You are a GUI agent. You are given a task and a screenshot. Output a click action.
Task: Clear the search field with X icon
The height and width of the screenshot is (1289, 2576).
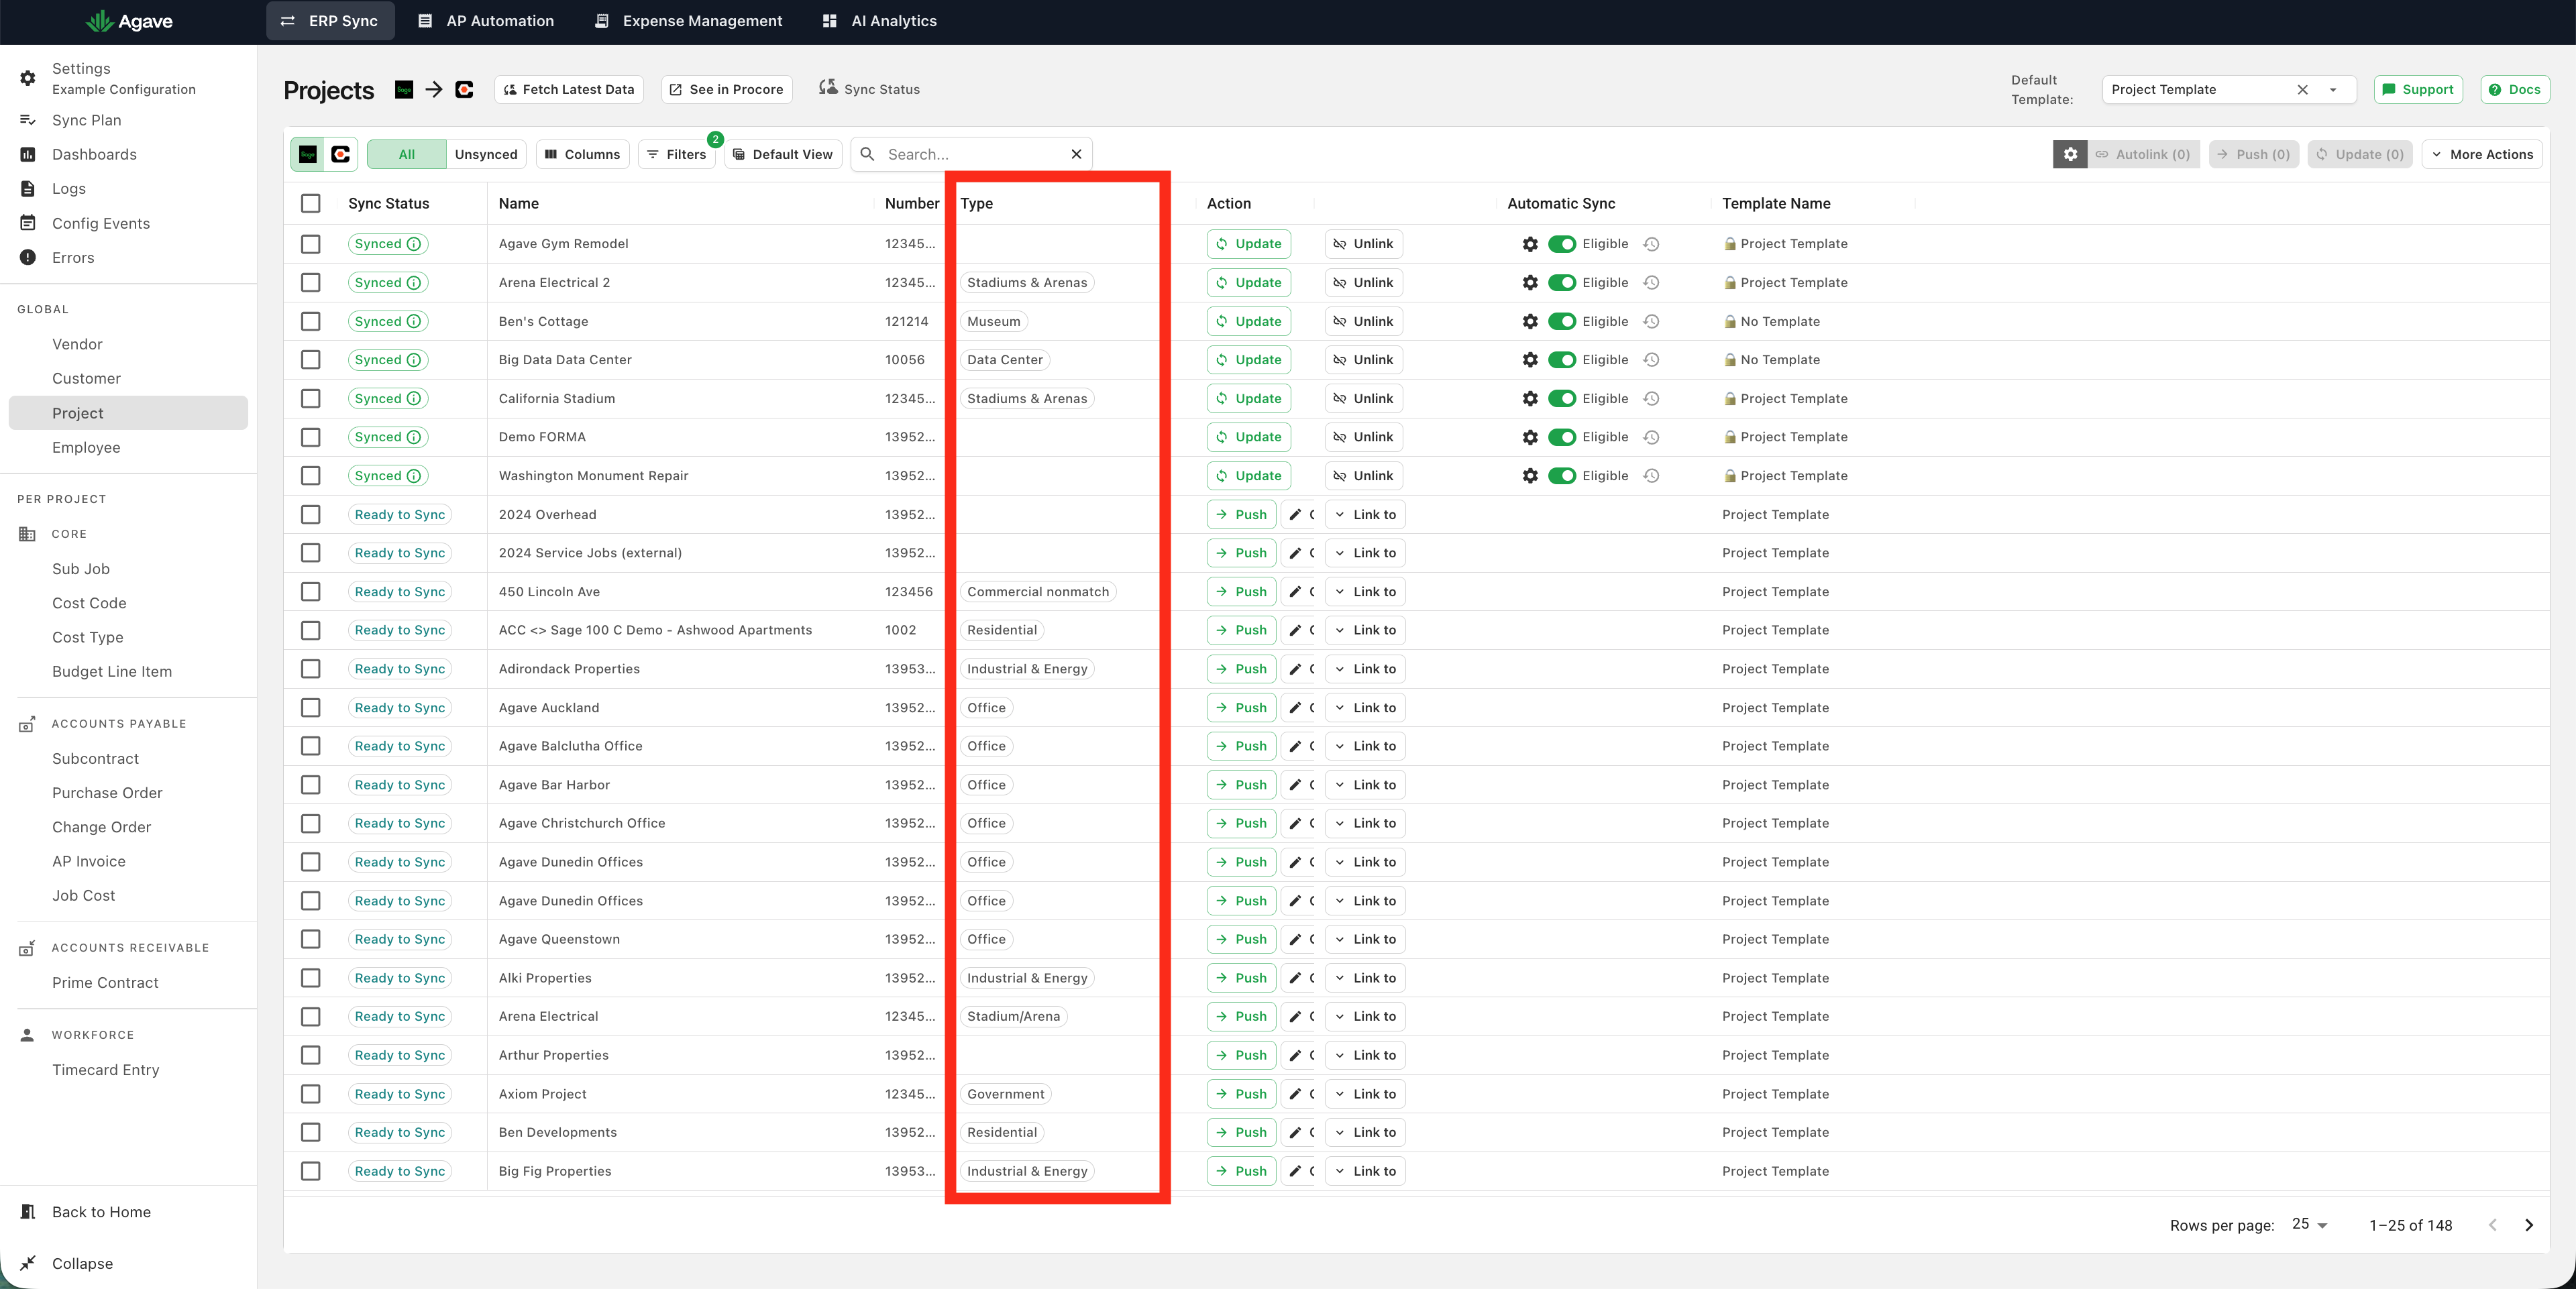point(1076,154)
